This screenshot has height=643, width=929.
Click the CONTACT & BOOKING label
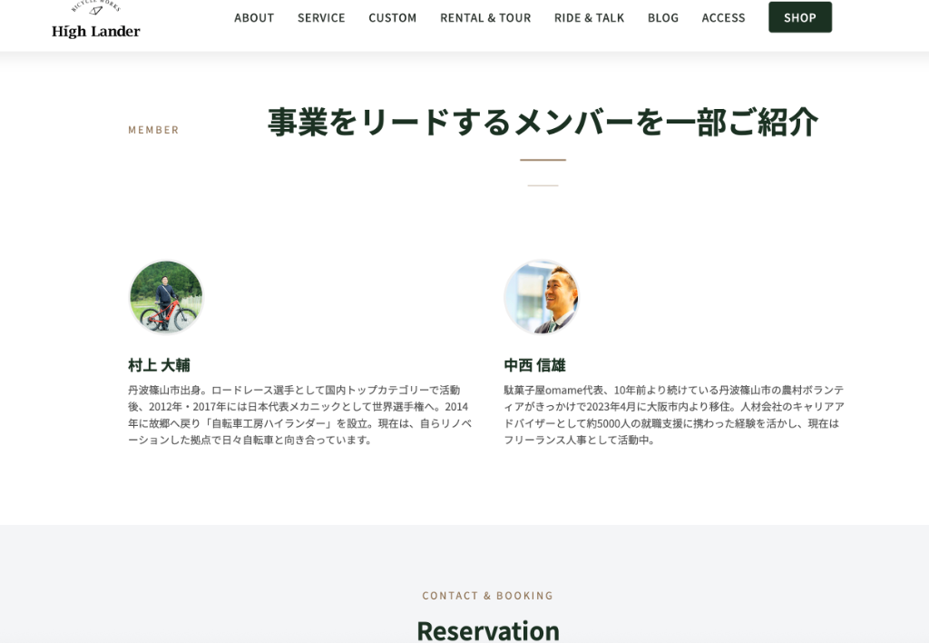click(487, 596)
